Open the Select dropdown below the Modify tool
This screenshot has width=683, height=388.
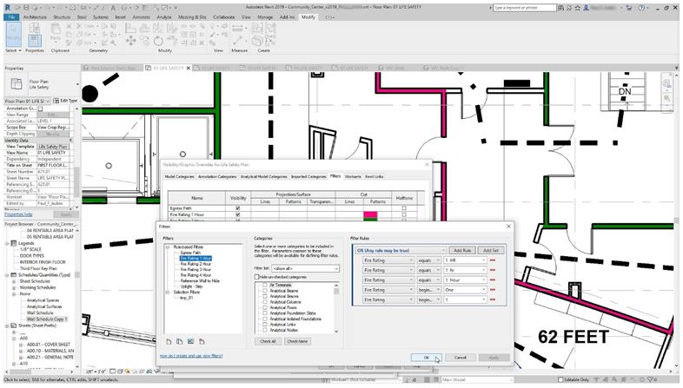(x=14, y=51)
